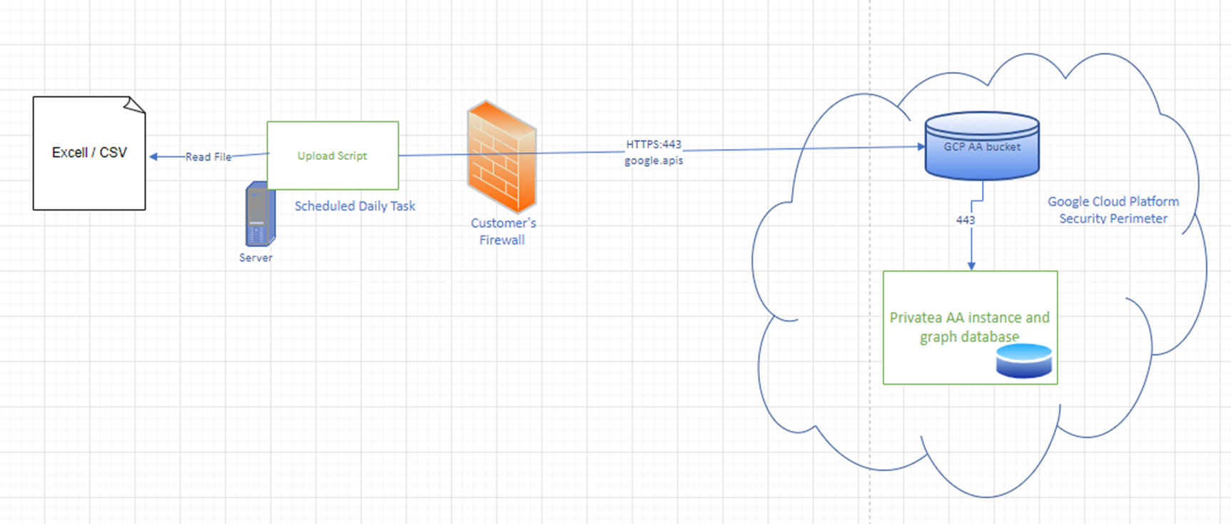The width and height of the screenshot is (1231, 524).
Task: Select the Excell / CSV document shape
Action: tap(89, 153)
